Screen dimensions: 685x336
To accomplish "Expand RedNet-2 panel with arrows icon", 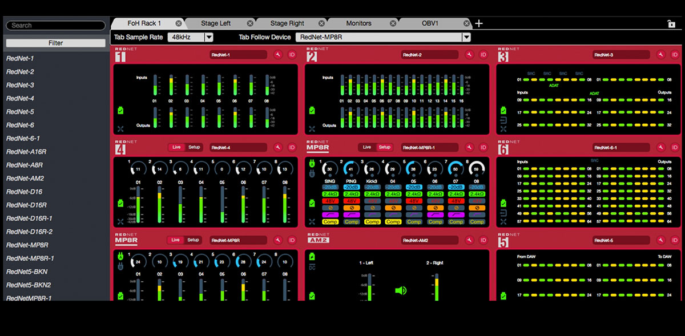I will pyautogui.click(x=312, y=129).
